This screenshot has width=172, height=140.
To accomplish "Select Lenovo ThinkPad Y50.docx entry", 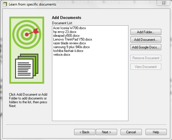I will click(73, 39).
